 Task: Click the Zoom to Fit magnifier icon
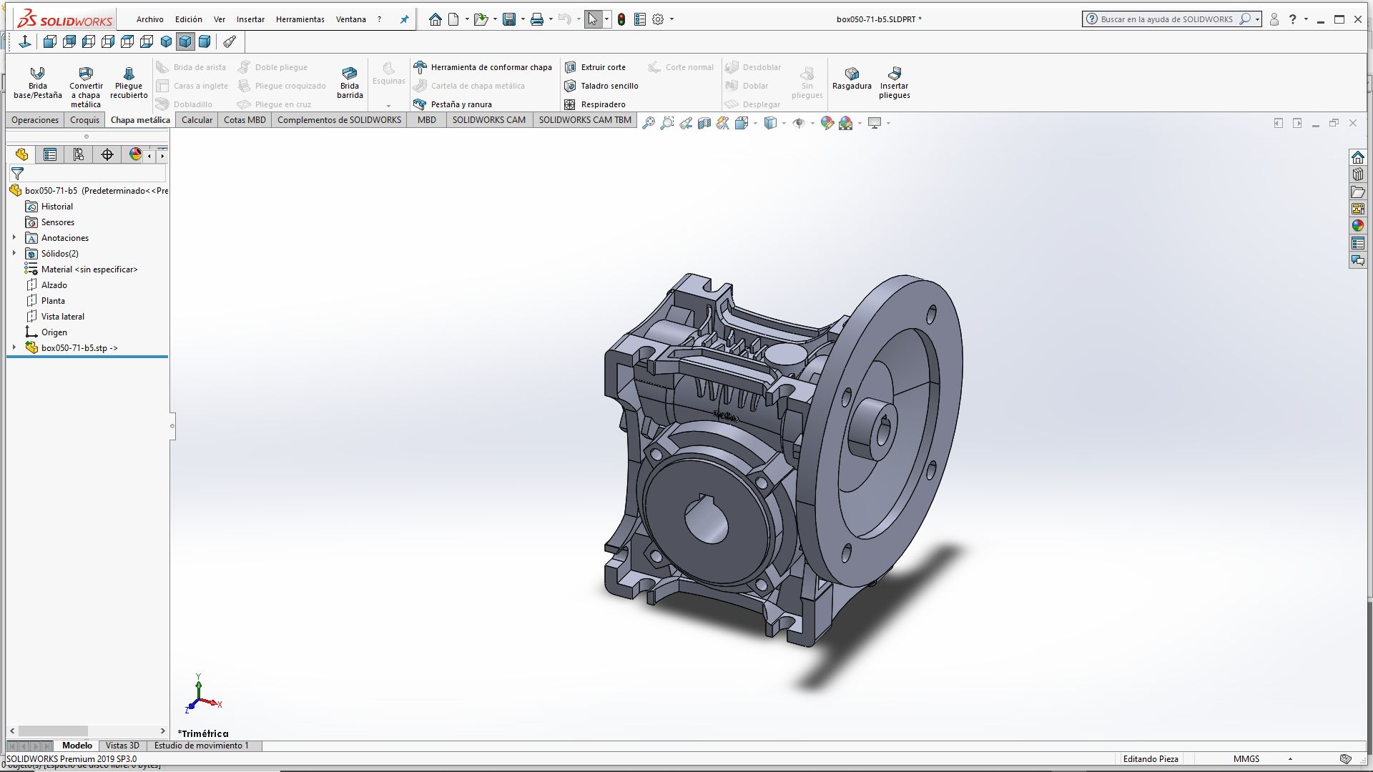(648, 123)
